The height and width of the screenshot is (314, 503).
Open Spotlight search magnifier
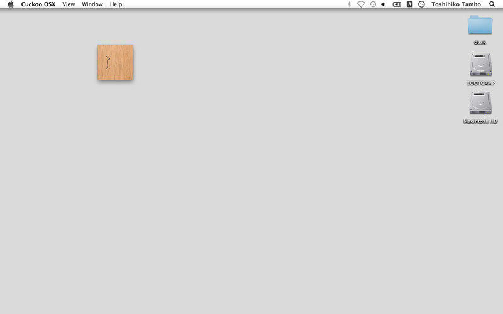click(492, 4)
